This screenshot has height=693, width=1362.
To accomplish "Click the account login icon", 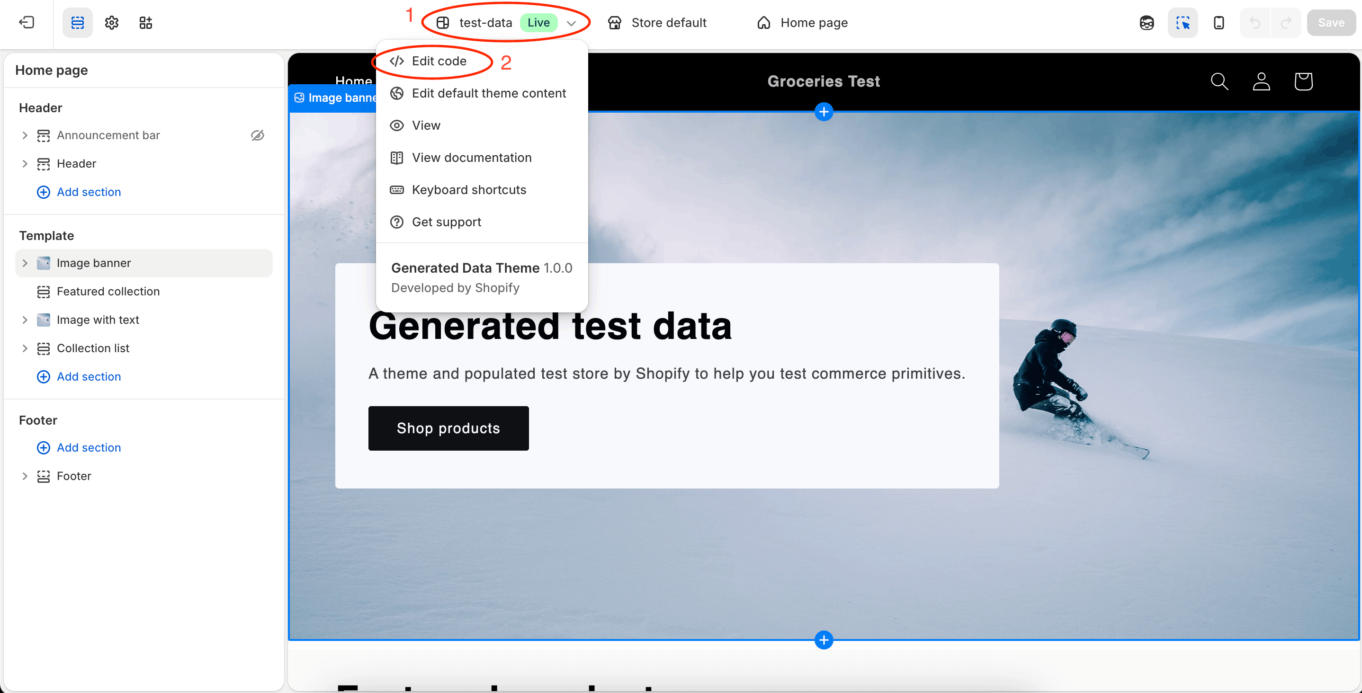I will click(x=1261, y=81).
